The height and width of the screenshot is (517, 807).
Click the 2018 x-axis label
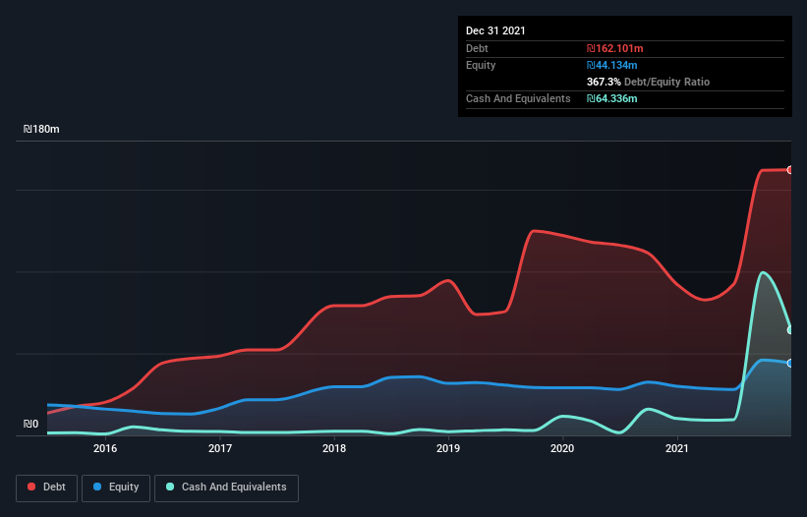[334, 448]
